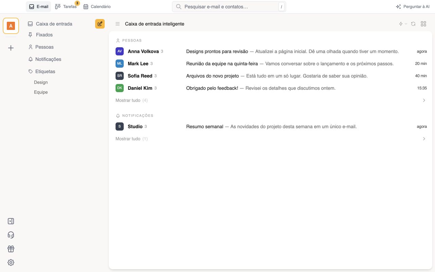
Task: Click the Perguntar à AI sparkle button
Action: coord(413,6)
